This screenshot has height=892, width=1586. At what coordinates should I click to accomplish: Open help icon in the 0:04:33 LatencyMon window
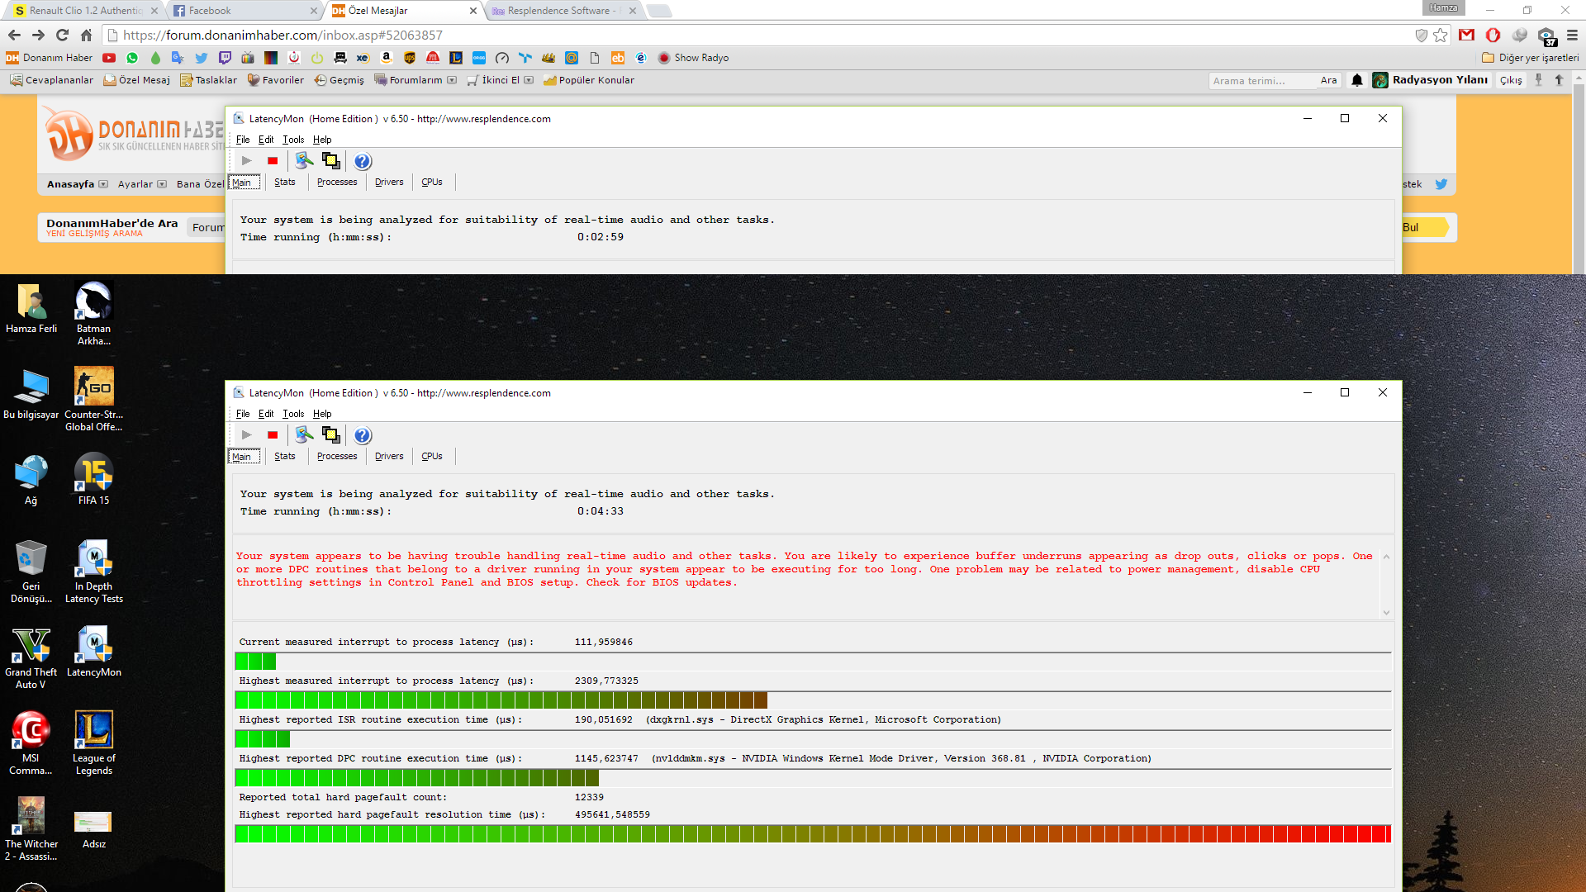pyautogui.click(x=363, y=435)
